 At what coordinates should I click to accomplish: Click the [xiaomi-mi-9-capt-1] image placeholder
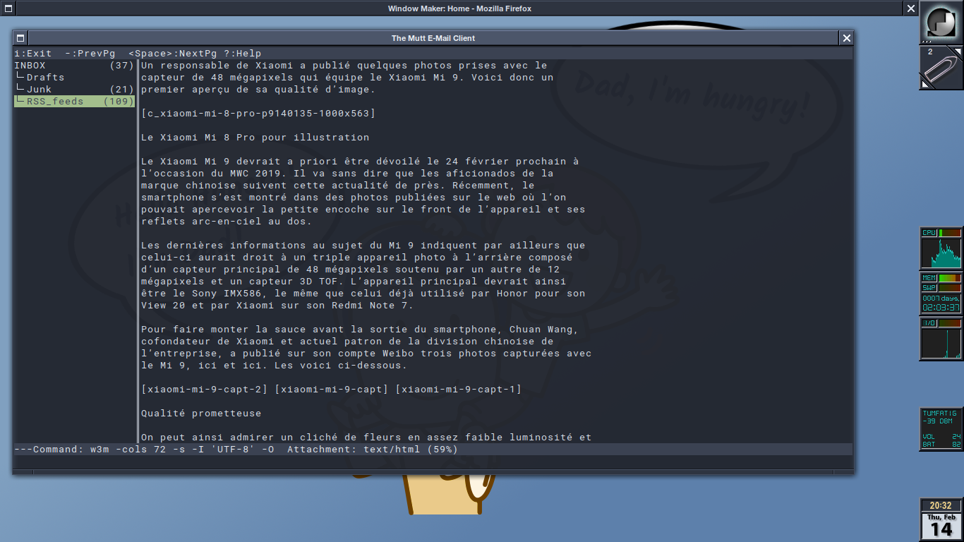point(459,390)
